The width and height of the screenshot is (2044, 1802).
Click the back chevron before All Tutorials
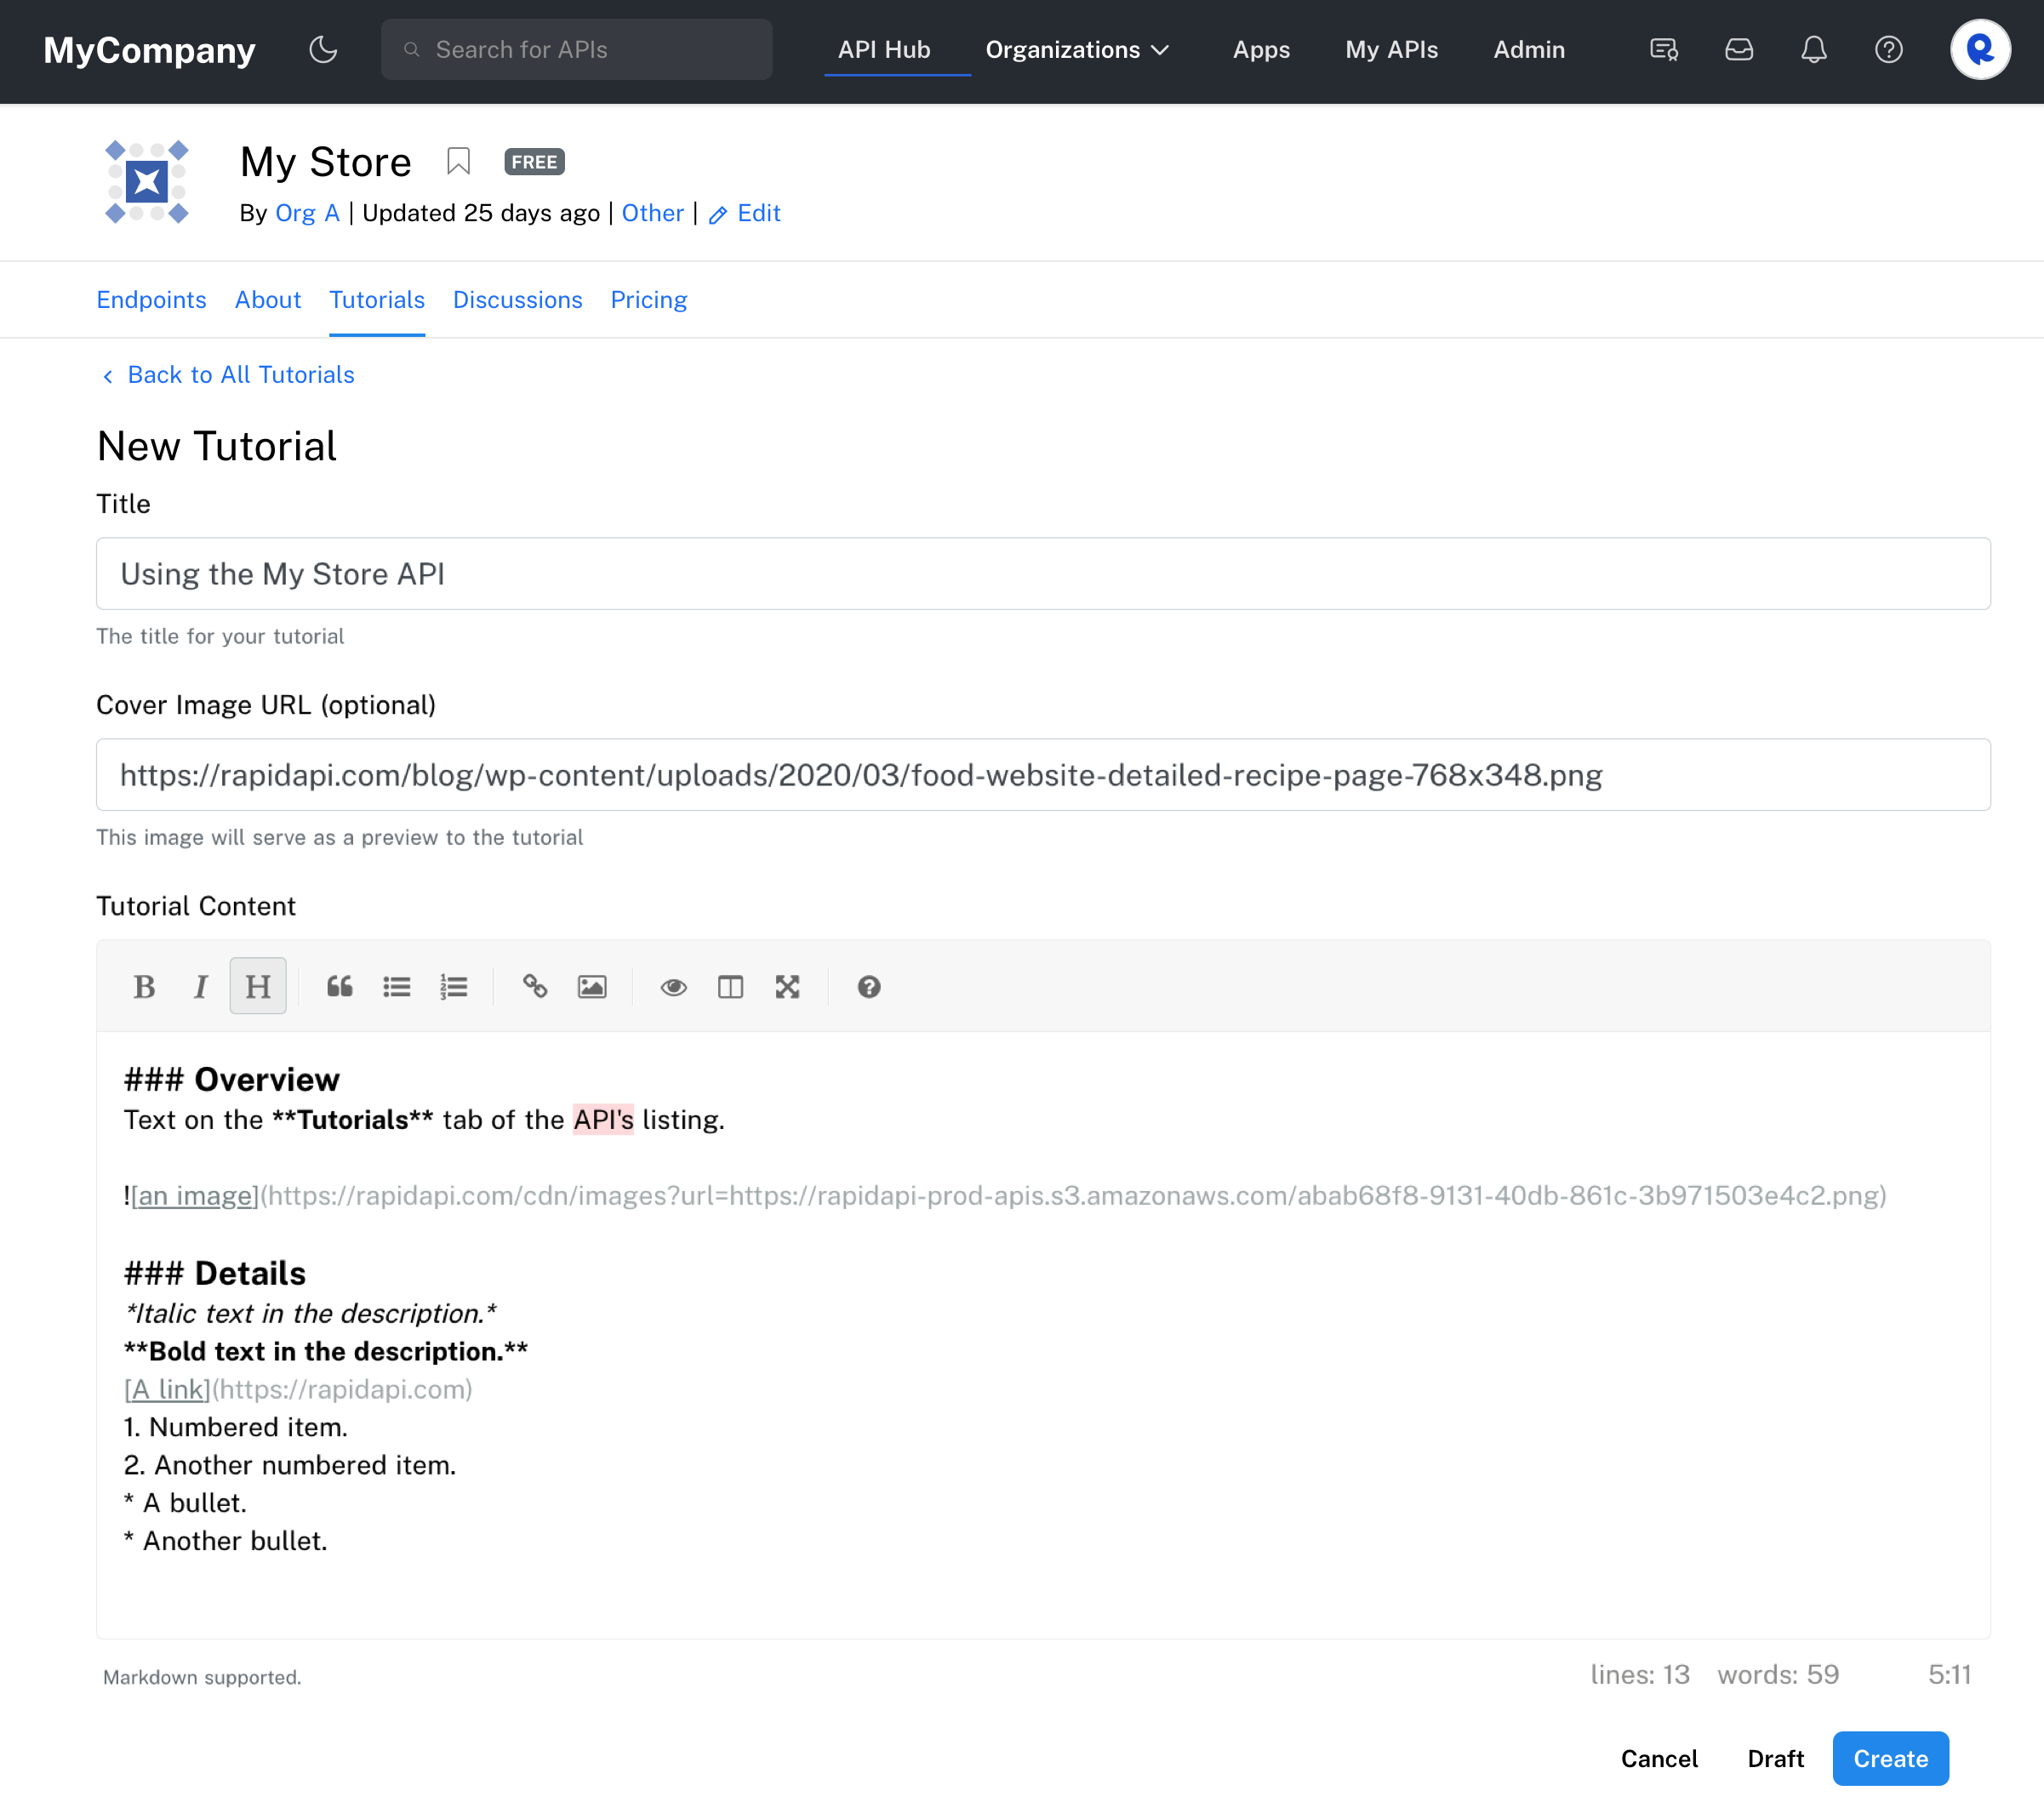[x=108, y=376]
